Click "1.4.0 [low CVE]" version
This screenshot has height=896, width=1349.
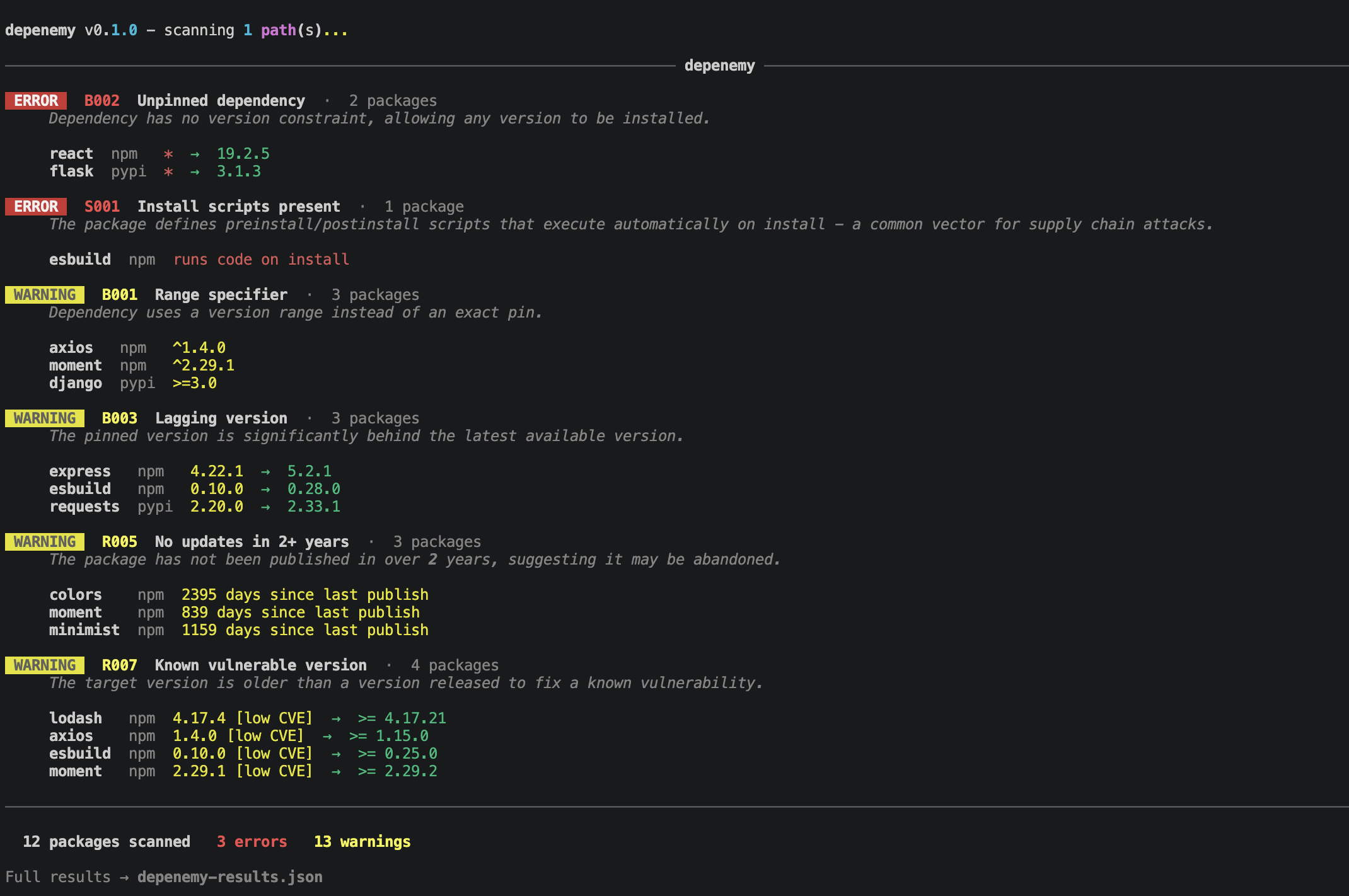click(238, 736)
